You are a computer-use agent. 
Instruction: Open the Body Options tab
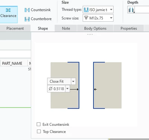[95, 28]
